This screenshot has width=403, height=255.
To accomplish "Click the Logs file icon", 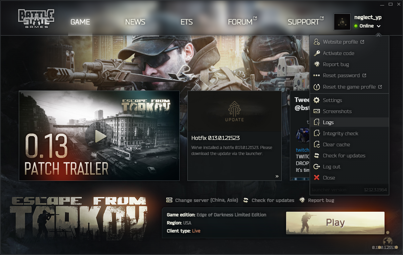I will (x=317, y=122).
